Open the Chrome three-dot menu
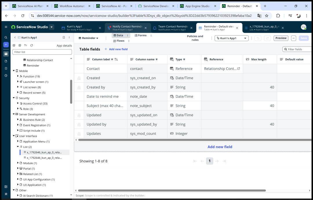313x200 pixels. (306, 16)
